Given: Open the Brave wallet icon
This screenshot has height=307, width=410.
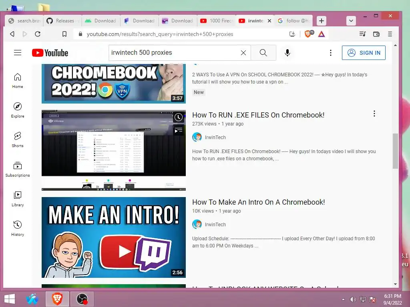Looking at the screenshot, I should point(376,34).
